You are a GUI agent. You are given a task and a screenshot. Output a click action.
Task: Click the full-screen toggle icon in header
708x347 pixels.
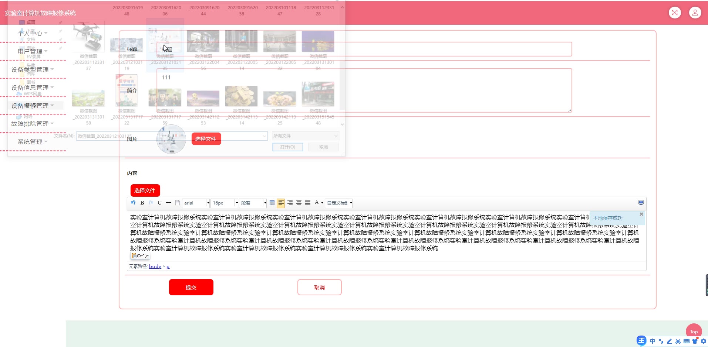click(x=675, y=13)
